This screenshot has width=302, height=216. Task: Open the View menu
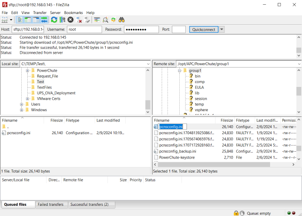tap(26, 13)
